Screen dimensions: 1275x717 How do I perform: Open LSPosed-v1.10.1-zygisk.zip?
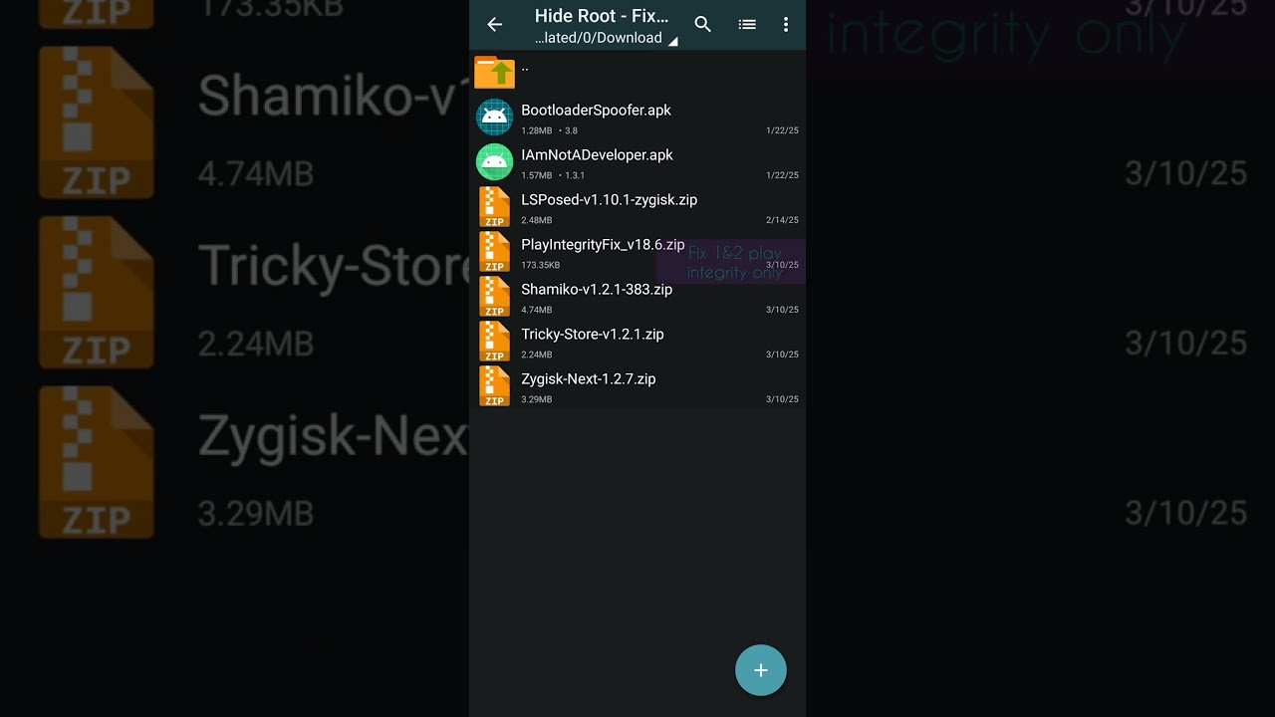609,200
